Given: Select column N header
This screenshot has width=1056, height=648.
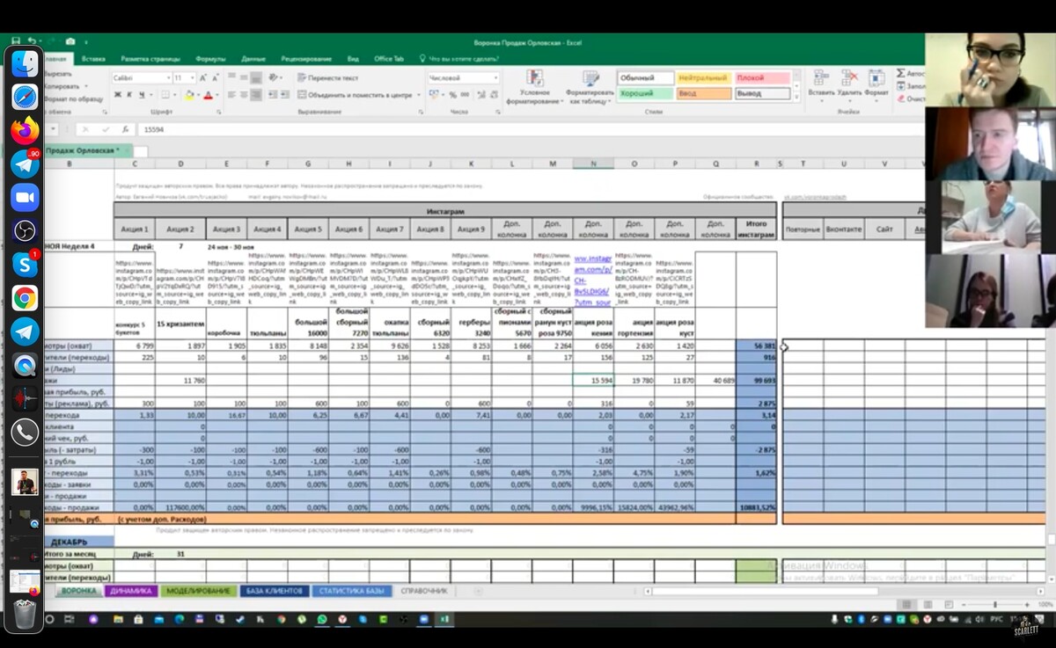Looking at the screenshot, I should pyautogui.click(x=593, y=164).
